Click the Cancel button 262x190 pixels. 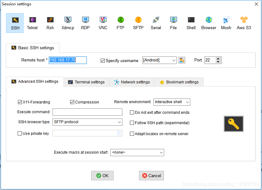151,176
